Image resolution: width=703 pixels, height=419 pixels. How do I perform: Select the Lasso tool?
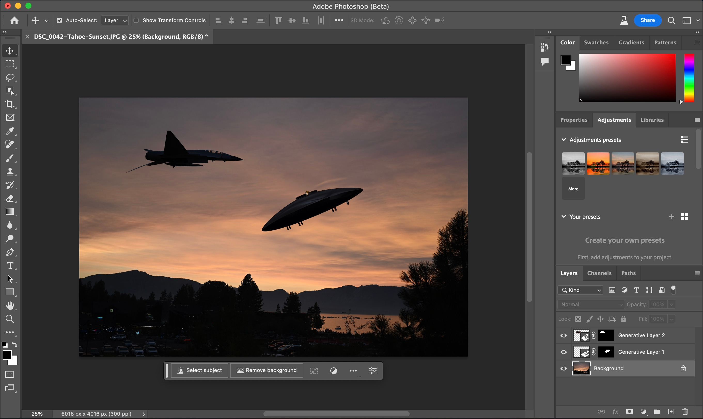[10, 77]
